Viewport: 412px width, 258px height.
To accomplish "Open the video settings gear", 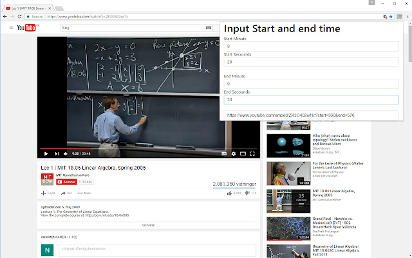I will (234, 154).
